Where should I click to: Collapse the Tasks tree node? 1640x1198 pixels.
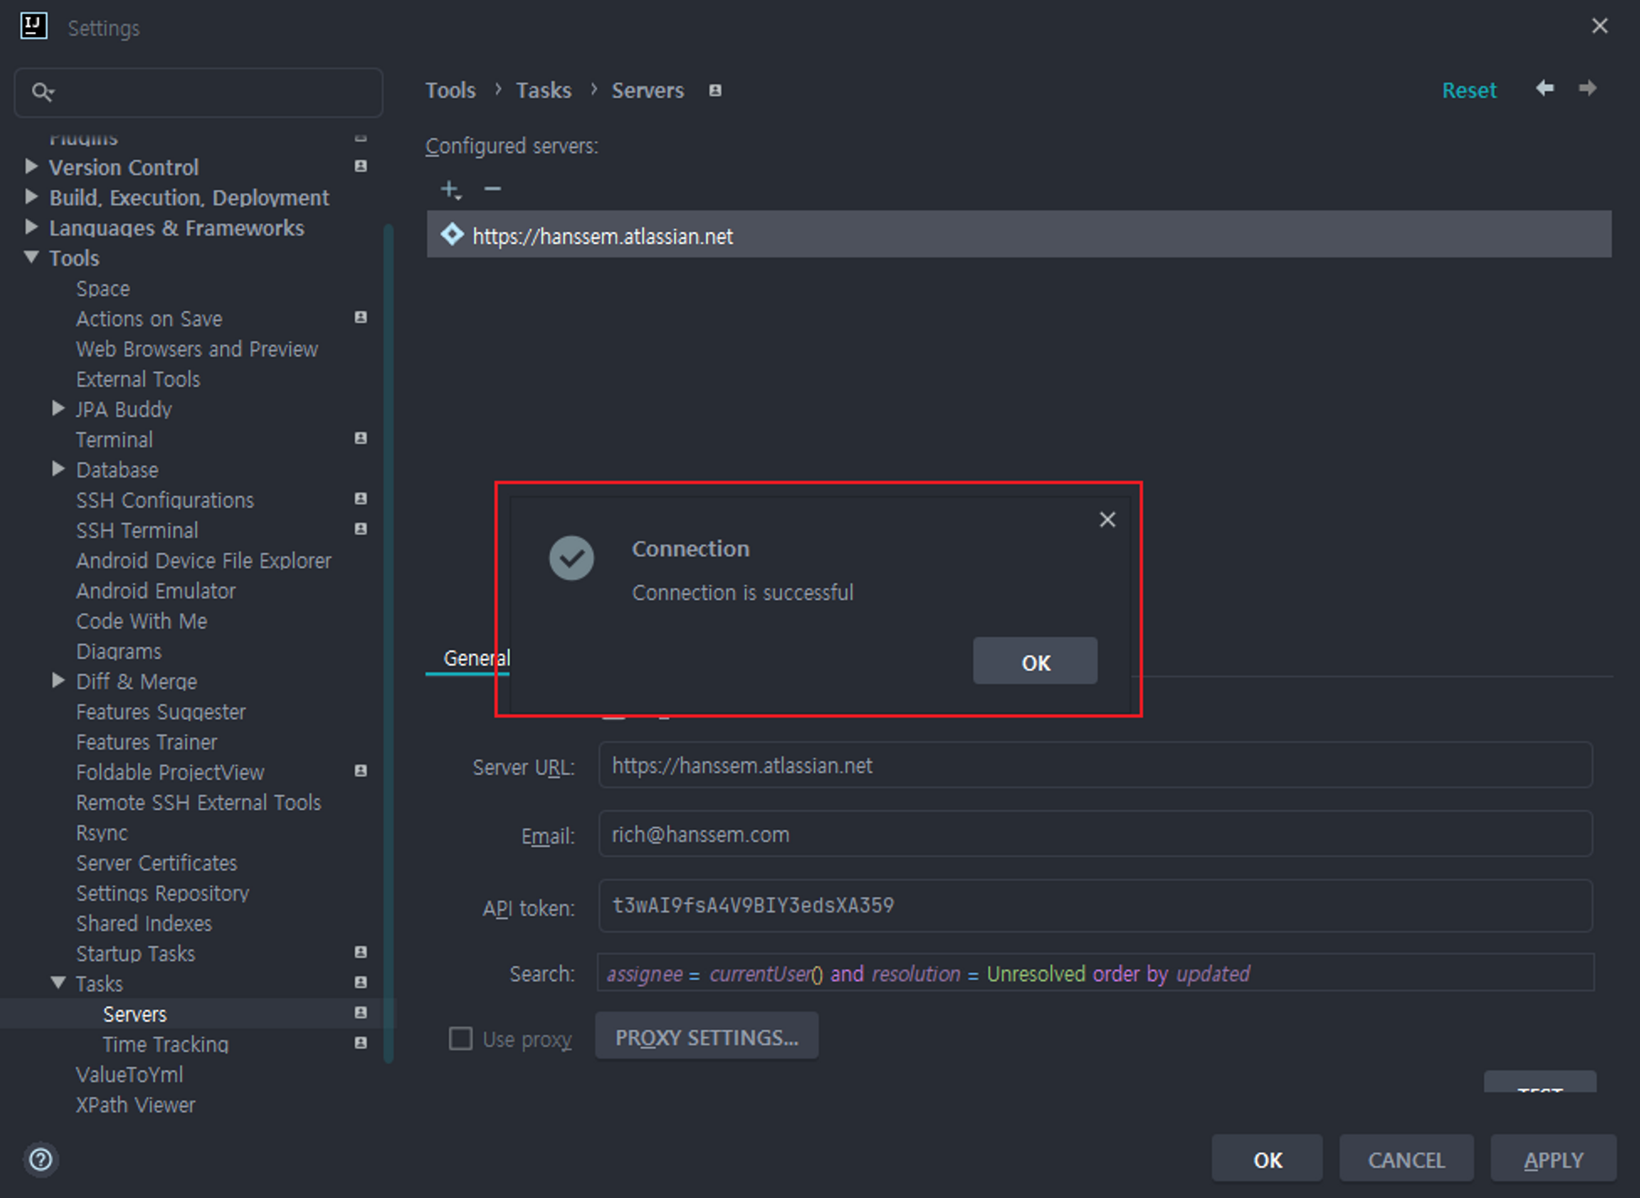pyautogui.click(x=58, y=982)
